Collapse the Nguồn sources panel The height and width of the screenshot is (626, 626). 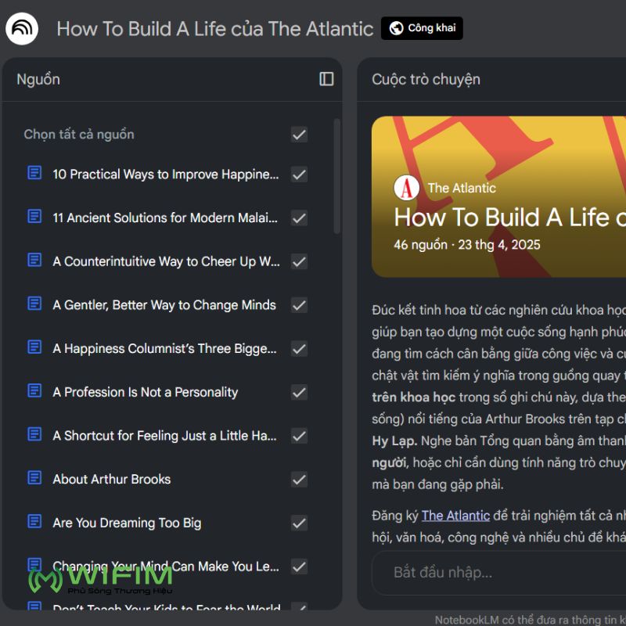click(326, 79)
